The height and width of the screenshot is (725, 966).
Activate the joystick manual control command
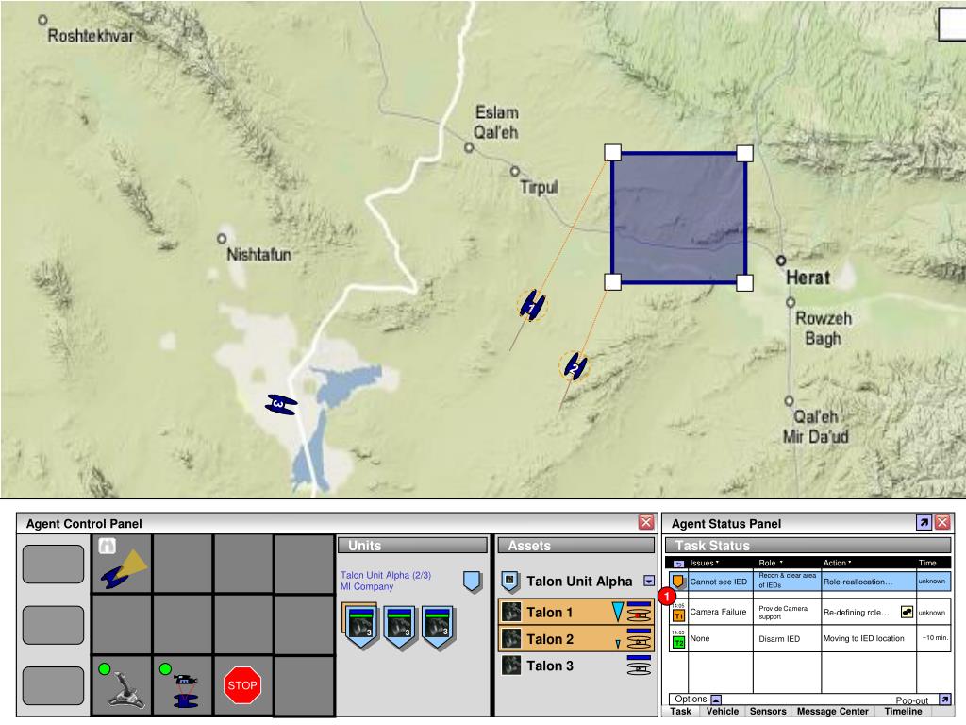coord(122,685)
